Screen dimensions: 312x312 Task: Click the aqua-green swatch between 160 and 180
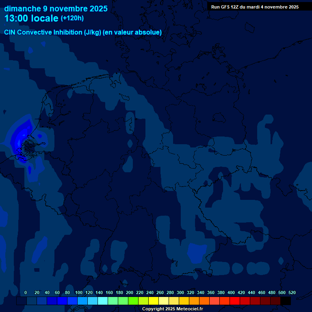(113, 301)
